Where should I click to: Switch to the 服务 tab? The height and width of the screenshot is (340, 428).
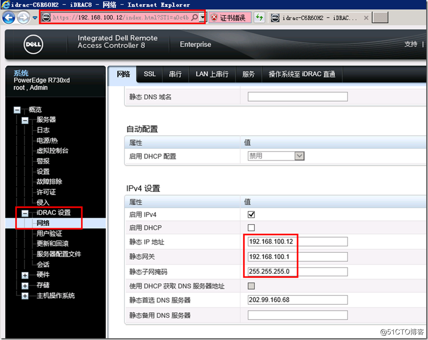click(249, 74)
